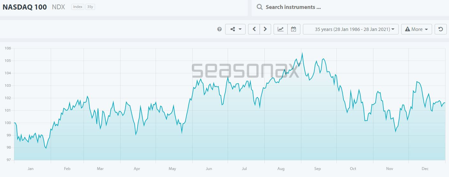Screen dimensions: 449x177
Task: Open the share dropdown menu
Action: 235,29
